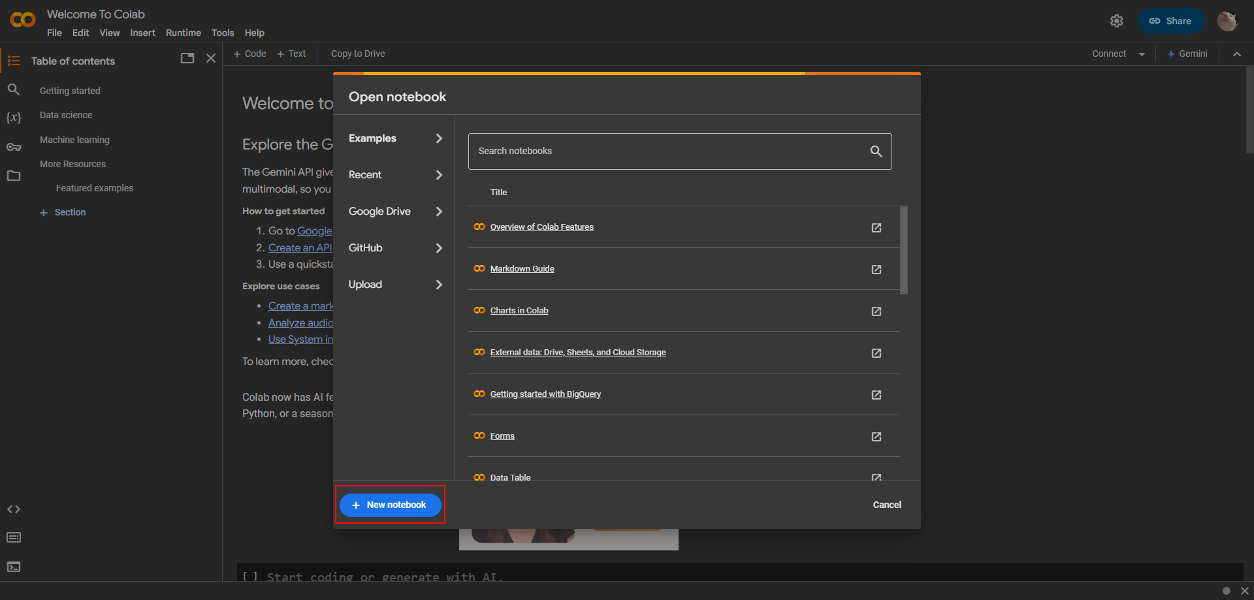1254x600 pixels.
Task: Open the Tools menu
Action: 223,33
